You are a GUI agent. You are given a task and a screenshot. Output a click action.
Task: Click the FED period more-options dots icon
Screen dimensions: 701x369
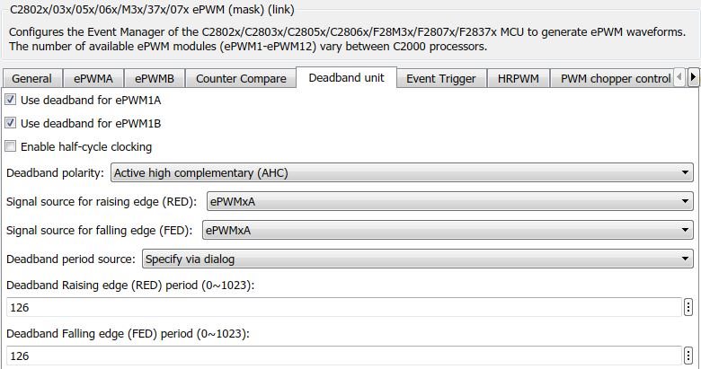point(688,356)
